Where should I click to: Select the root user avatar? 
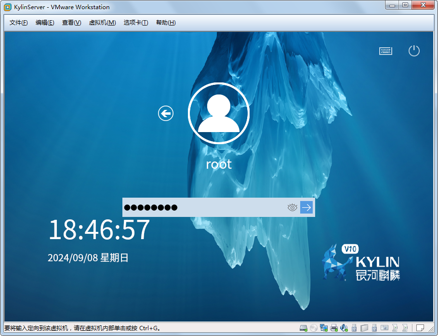pyautogui.click(x=218, y=113)
